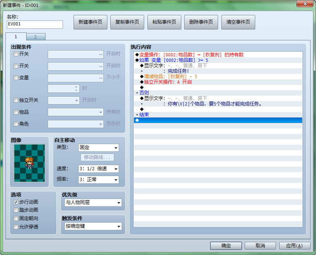Apply changes with 应用(A) button
316x255 pixels.
pos(295,246)
